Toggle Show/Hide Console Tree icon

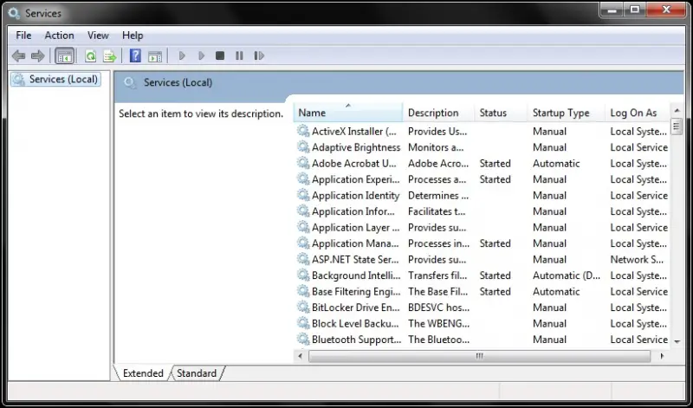(x=64, y=56)
